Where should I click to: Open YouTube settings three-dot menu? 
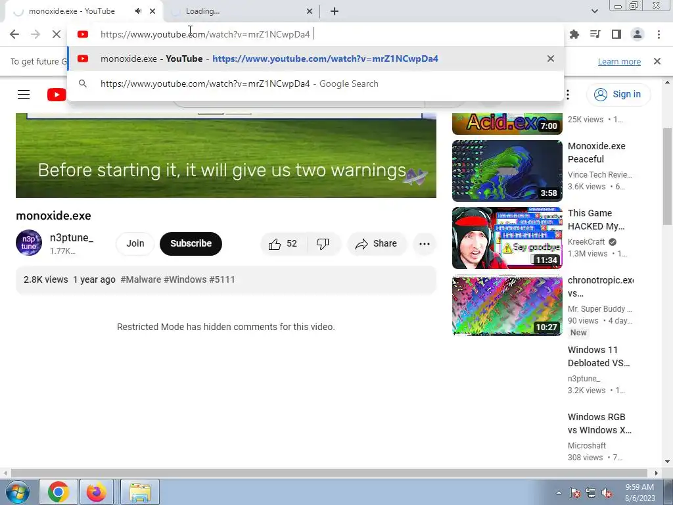(568, 95)
